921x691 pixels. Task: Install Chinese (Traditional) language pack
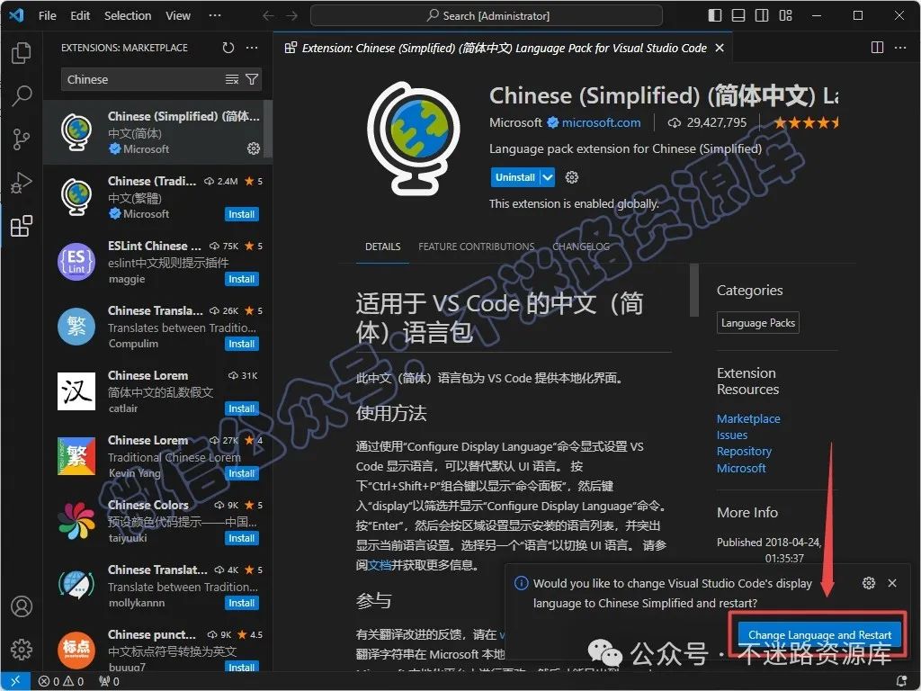pos(241,214)
